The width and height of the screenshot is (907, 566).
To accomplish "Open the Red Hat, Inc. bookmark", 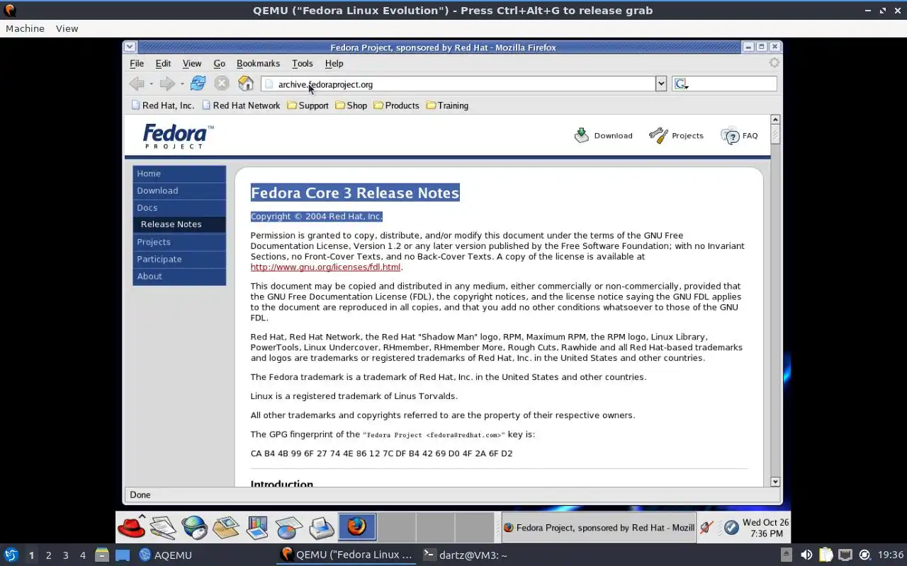I will tap(162, 105).
